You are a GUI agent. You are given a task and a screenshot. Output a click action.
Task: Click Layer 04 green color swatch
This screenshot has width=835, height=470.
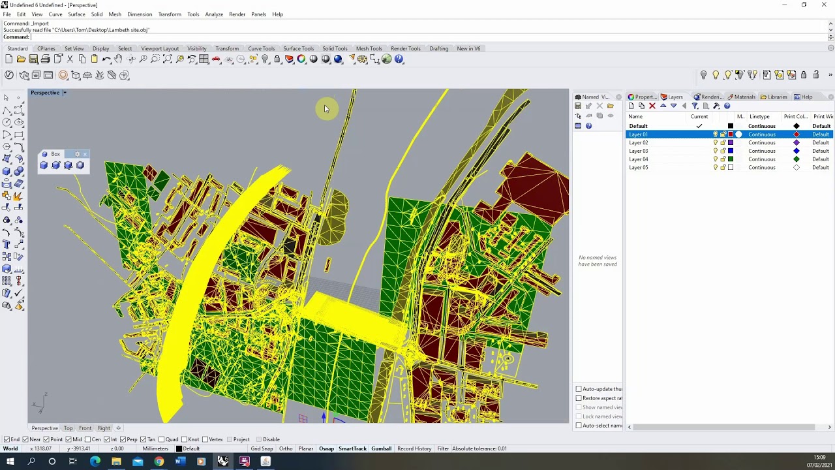731,159
